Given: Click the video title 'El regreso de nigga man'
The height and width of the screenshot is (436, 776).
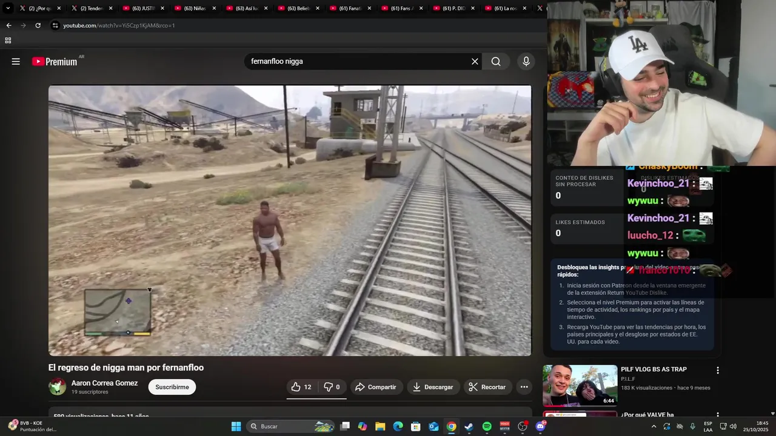Looking at the screenshot, I should [x=126, y=368].
